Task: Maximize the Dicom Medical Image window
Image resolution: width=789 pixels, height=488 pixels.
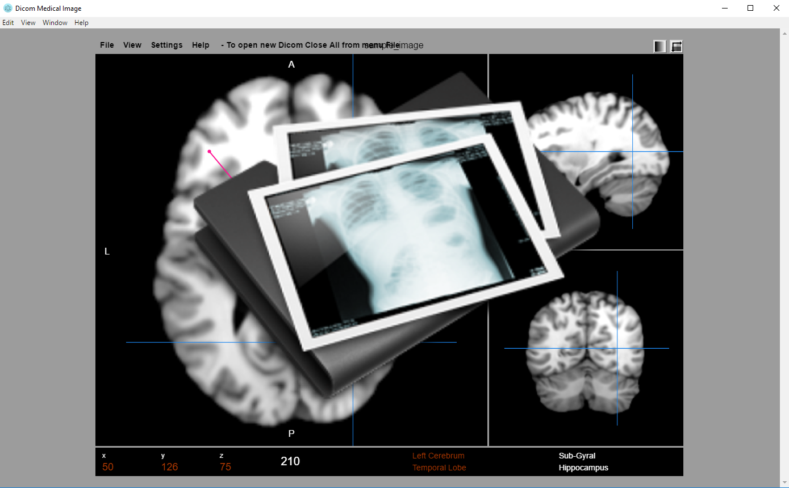Action: tap(750, 8)
